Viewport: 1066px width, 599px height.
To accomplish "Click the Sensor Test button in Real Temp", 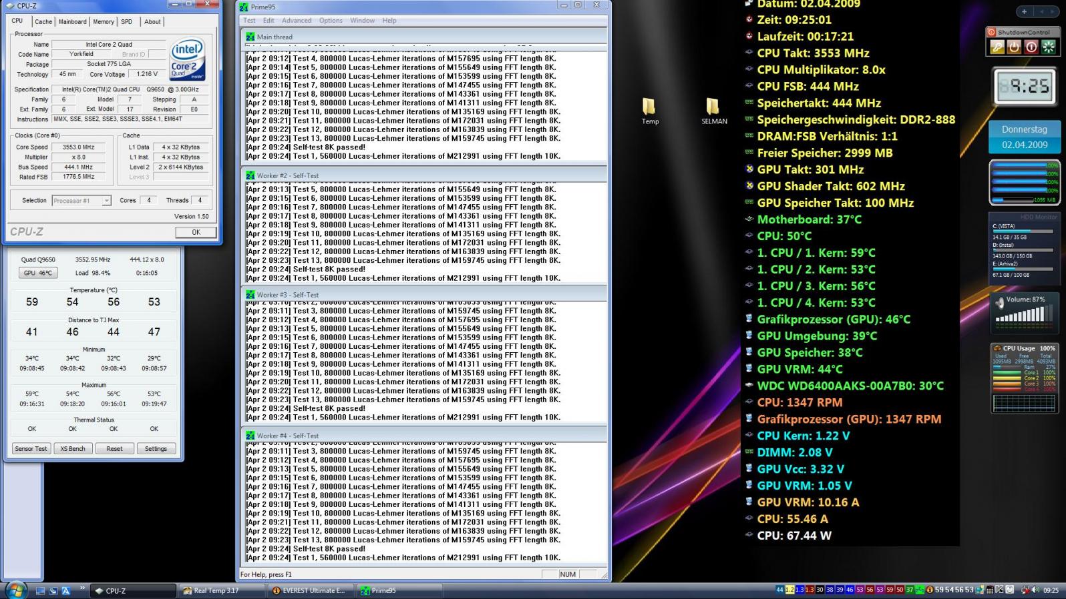I will pyautogui.click(x=31, y=449).
